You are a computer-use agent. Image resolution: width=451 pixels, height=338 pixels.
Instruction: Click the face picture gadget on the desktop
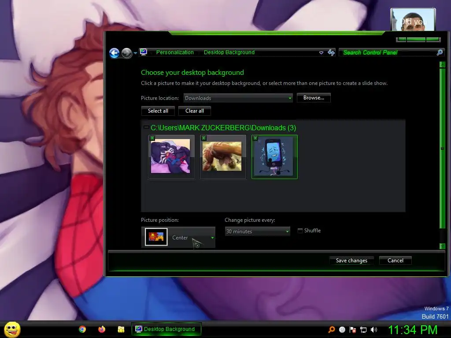[413, 19]
